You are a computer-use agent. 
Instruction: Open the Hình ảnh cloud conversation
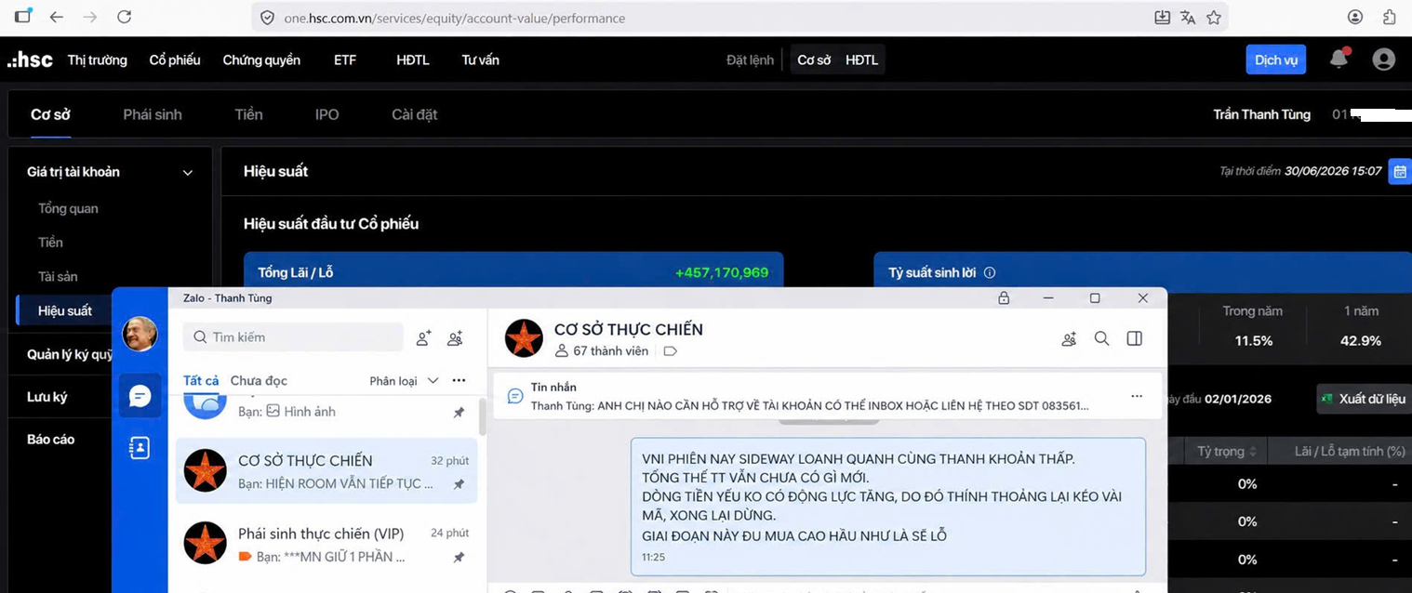coord(326,409)
